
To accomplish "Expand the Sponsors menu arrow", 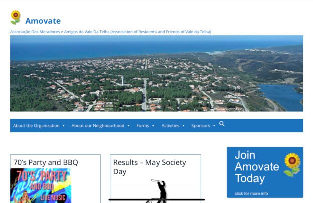I will click(214, 126).
